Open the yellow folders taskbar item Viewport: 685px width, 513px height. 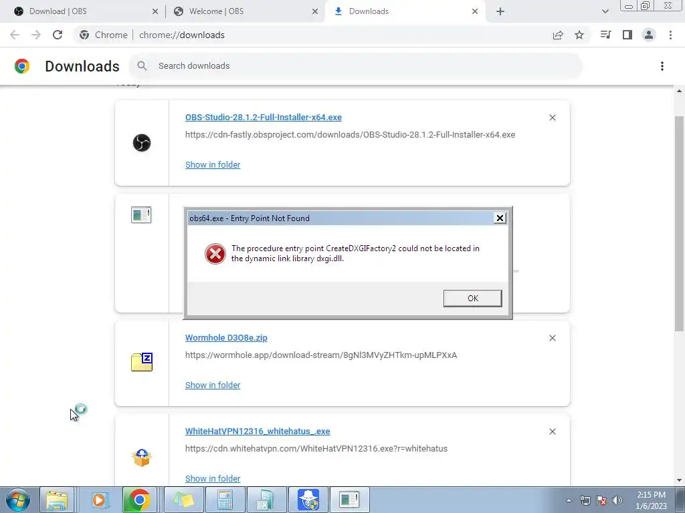pyautogui.click(x=183, y=500)
